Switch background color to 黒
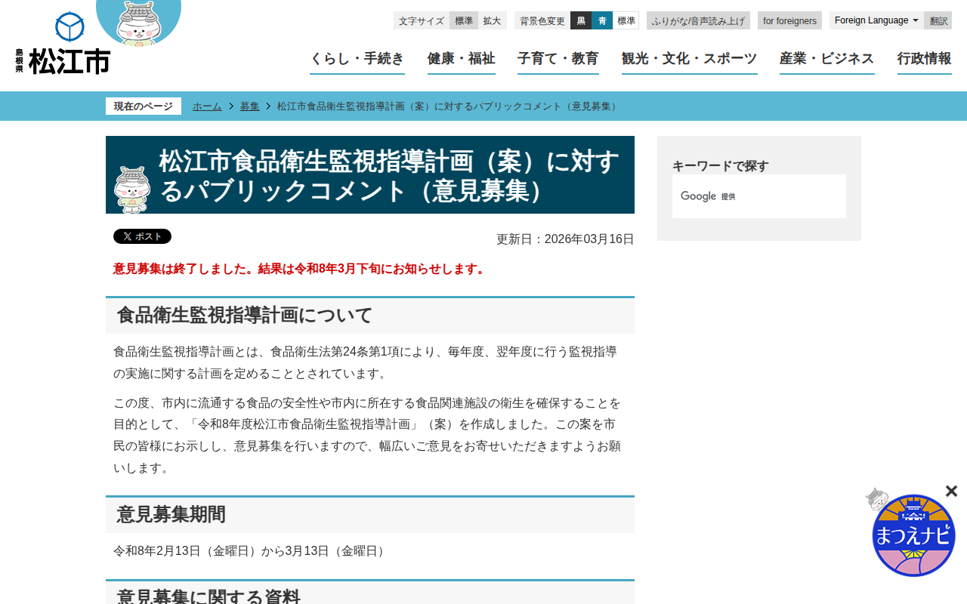Viewport: 967px width, 604px height. 581,20
